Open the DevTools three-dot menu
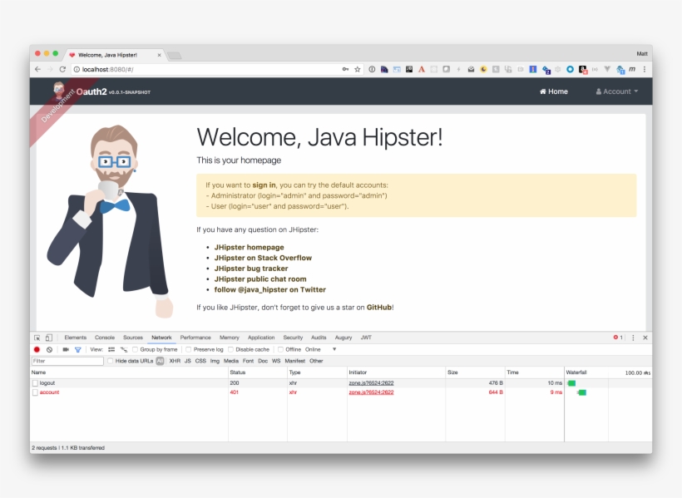Viewport: 682px width, 498px height. click(x=633, y=338)
